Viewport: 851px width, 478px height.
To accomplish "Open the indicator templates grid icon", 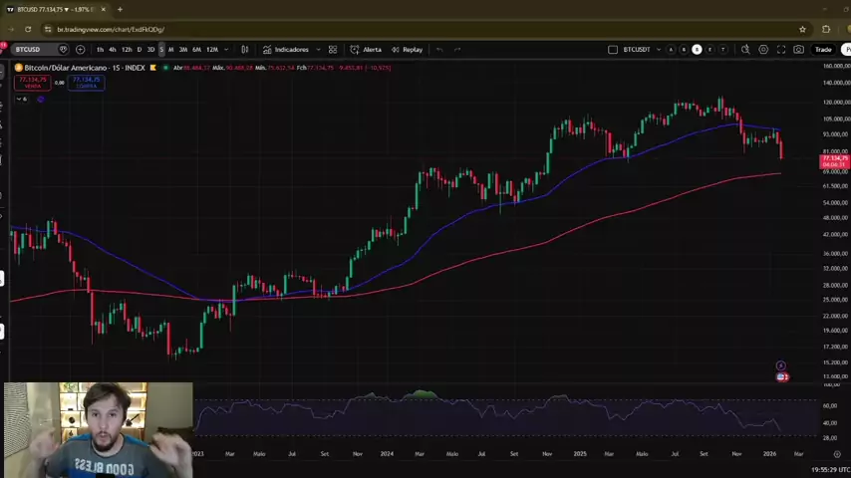I will pyautogui.click(x=333, y=49).
